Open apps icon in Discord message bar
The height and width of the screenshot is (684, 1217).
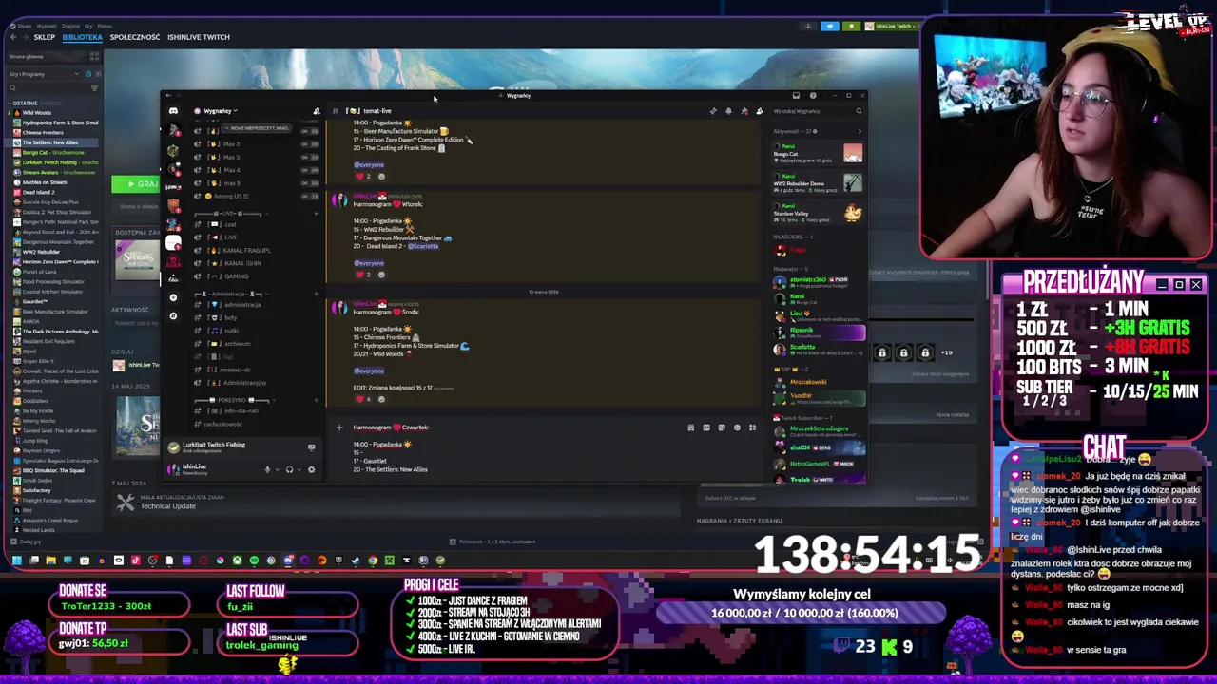pos(752,427)
